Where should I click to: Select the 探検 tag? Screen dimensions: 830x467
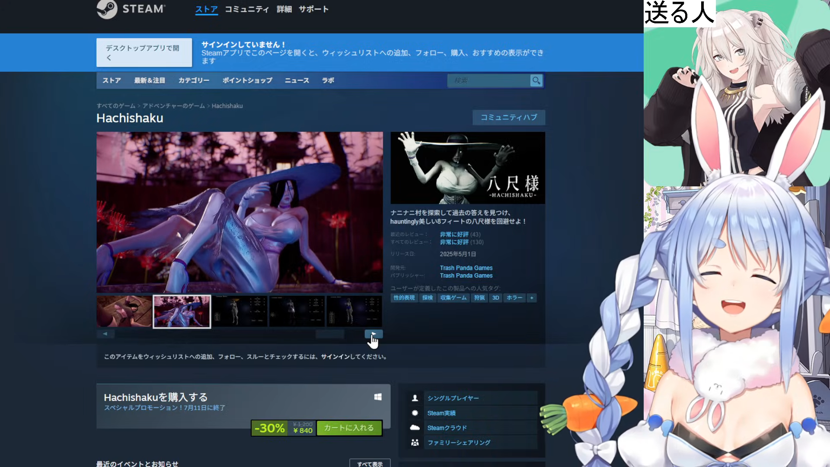(427, 298)
